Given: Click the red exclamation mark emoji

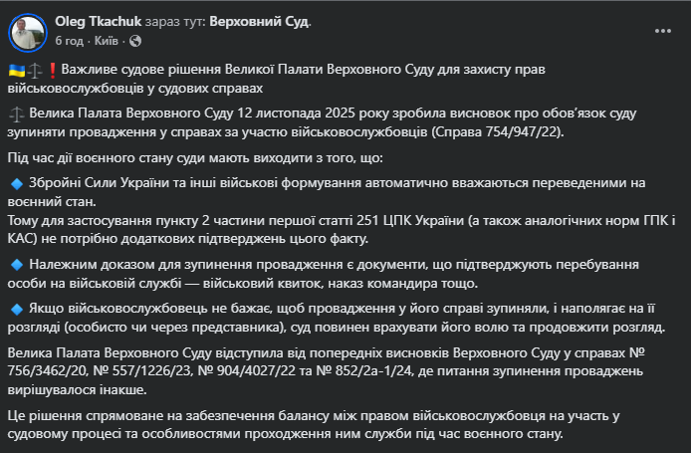Looking at the screenshot, I should pos(51,71).
